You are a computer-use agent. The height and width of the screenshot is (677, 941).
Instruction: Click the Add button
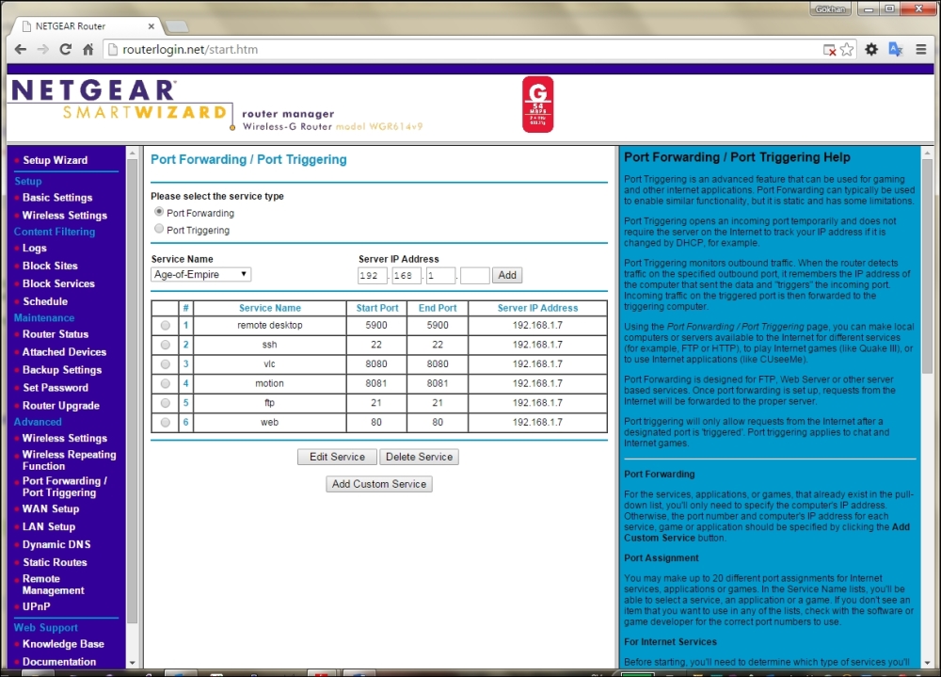(507, 275)
